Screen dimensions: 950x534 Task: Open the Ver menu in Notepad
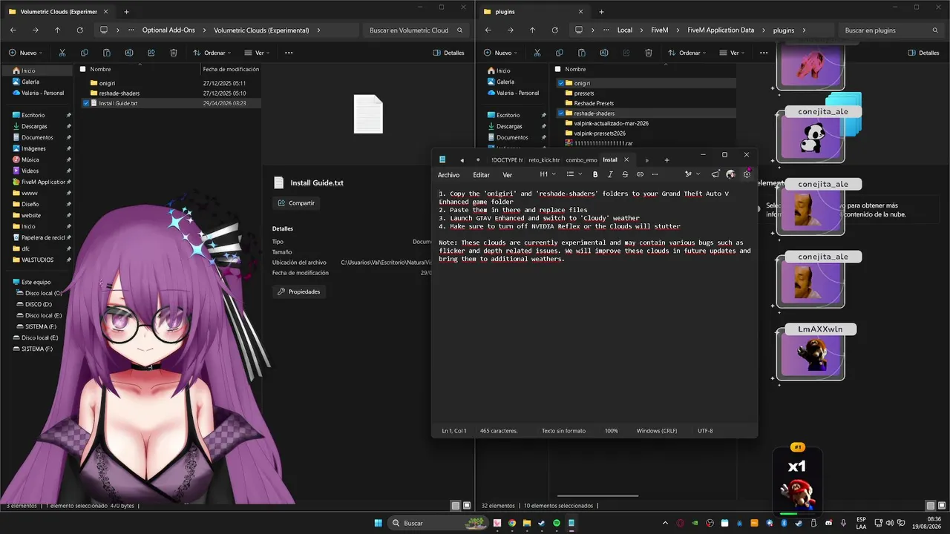point(508,175)
